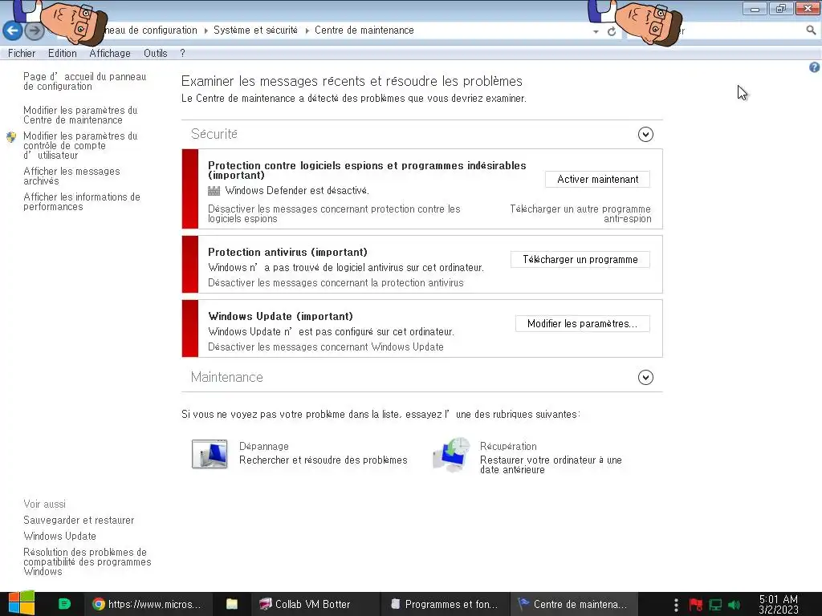Viewport: 822px width, 616px height.
Task: Go back with the blue back arrow
Action: [x=13, y=31]
